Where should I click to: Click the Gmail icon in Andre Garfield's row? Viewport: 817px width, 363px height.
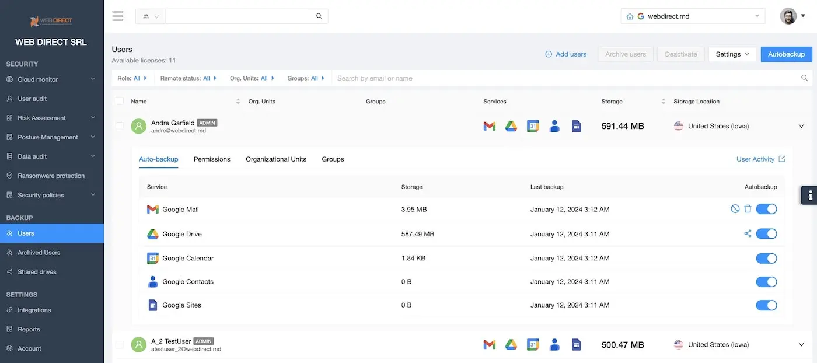[489, 126]
